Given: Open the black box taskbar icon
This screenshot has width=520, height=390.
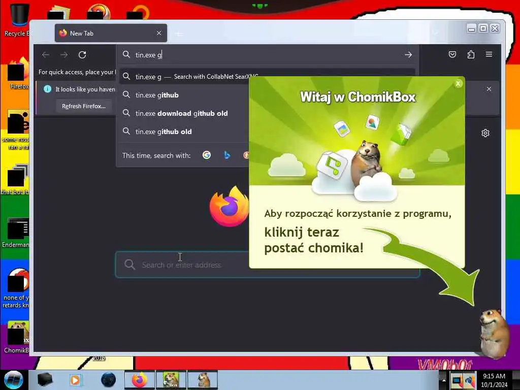Looking at the screenshot, I should (x=45, y=380).
